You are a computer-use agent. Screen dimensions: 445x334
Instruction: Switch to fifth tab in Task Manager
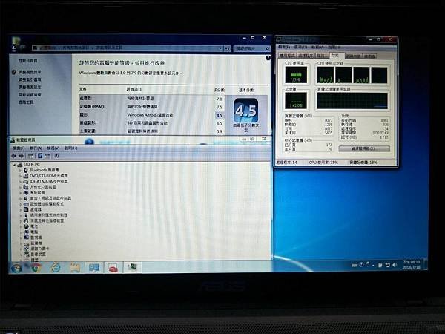point(353,56)
